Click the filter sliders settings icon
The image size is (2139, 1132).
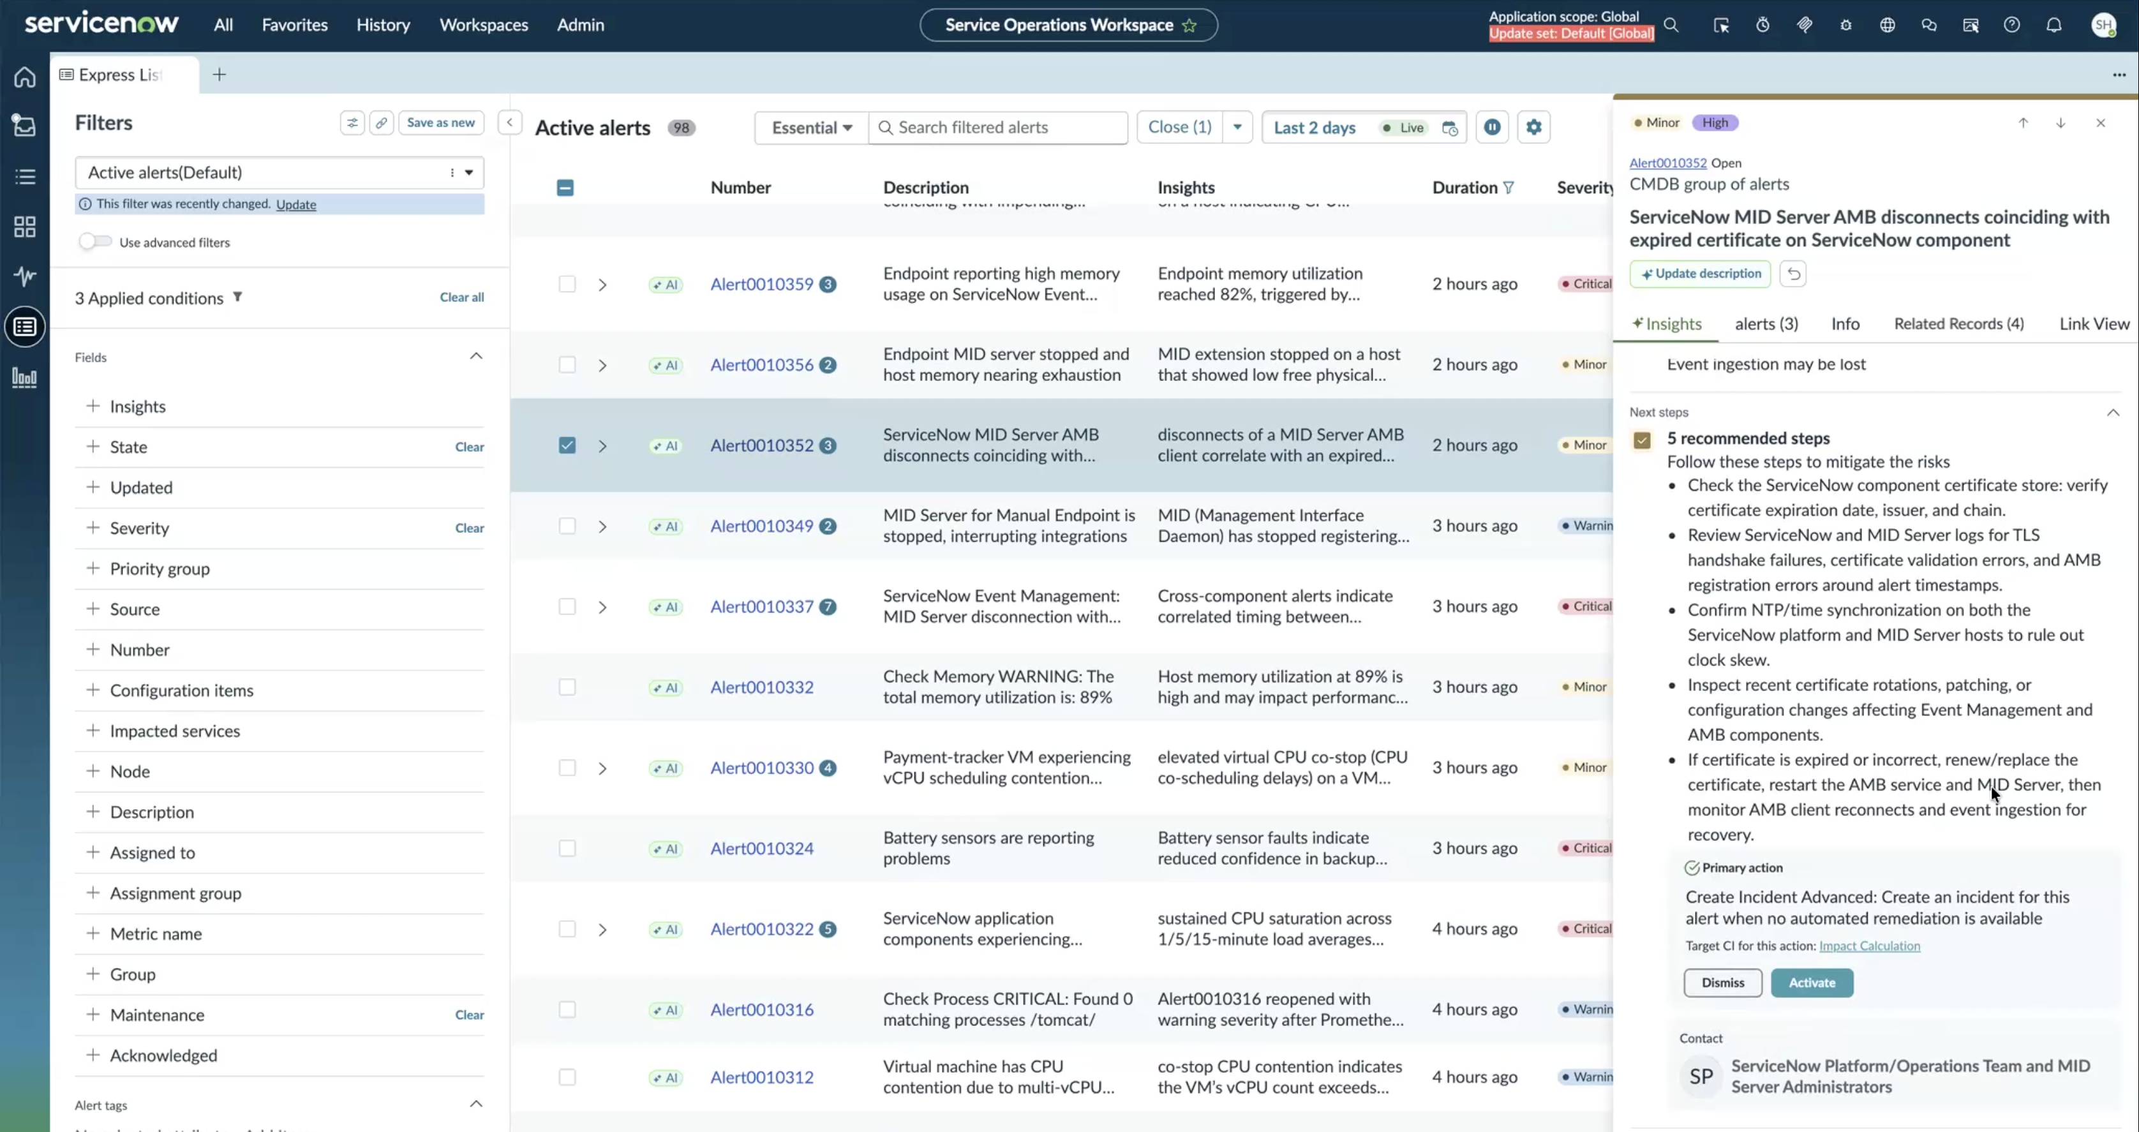click(352, 123)
